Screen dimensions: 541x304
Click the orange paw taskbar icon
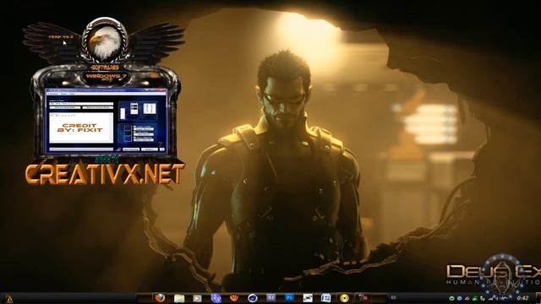point(234,298)
